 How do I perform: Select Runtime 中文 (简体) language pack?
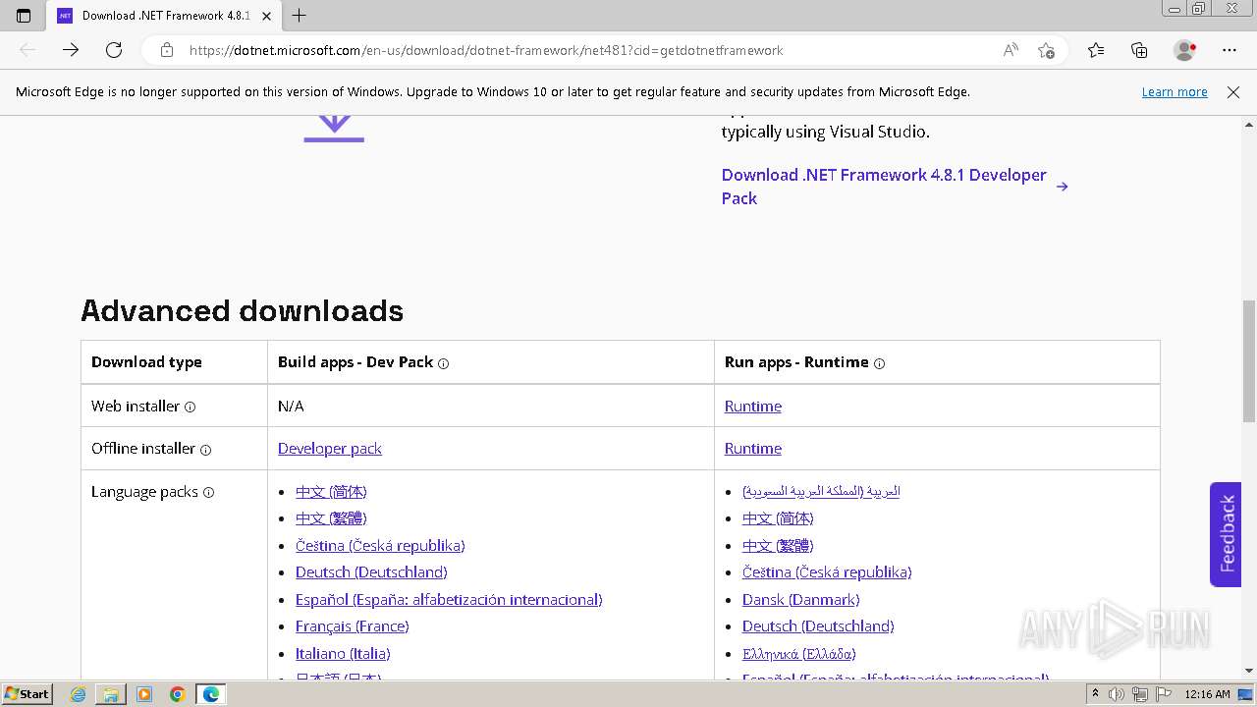778,518
